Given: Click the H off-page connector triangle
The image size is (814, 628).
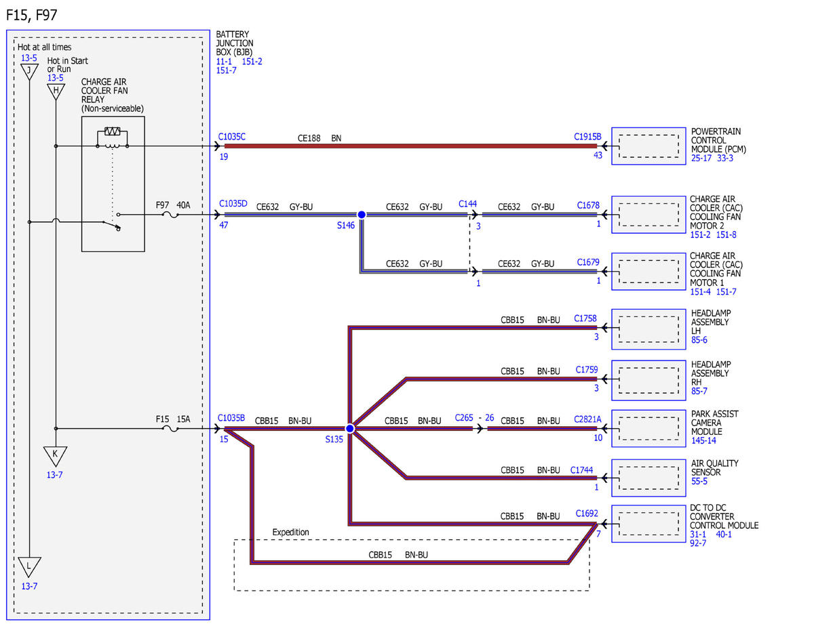Looking at the screenshot, I should 56,91.
